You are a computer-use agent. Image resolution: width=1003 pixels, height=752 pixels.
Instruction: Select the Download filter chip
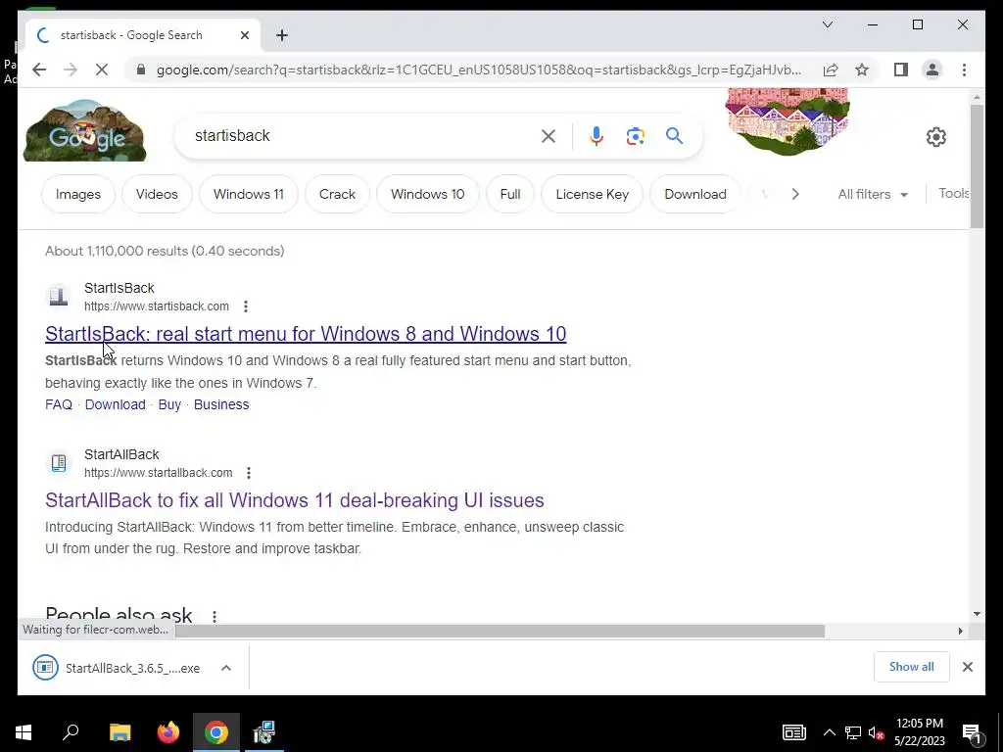coord(695,194)
